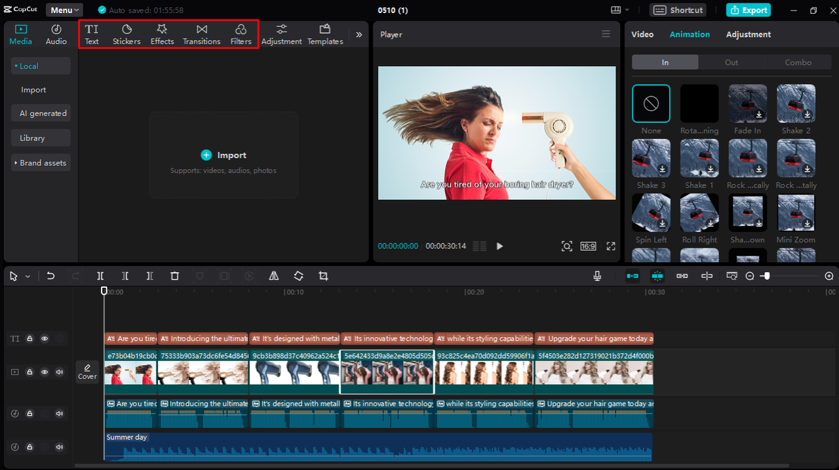Open the Menu dropdown
The height and width of the screenshot is (470, 839).
[x=64, y=10]
